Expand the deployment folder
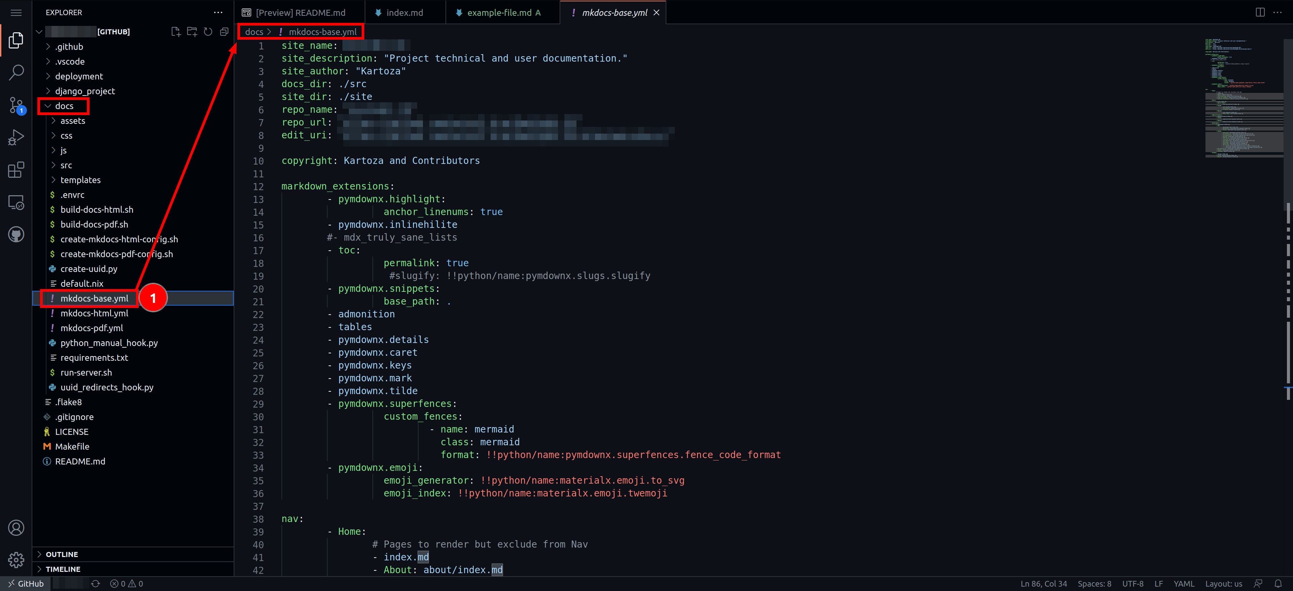 (x=133, y=76)
